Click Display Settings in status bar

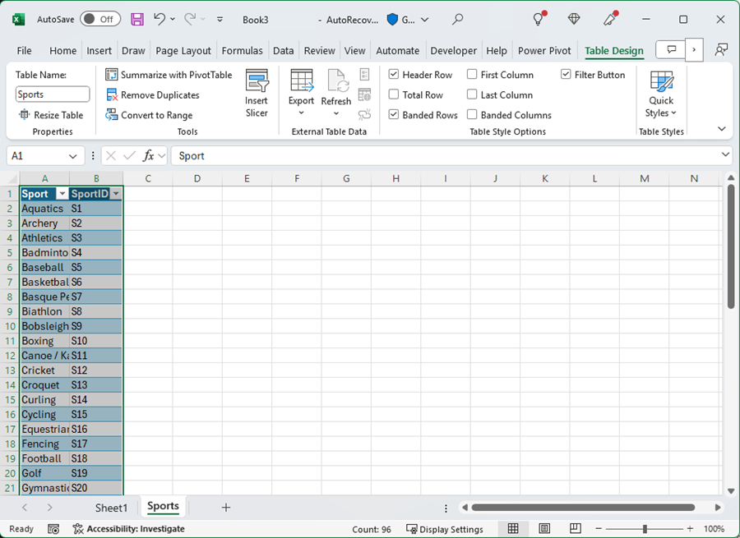click(x=445, y=529)
